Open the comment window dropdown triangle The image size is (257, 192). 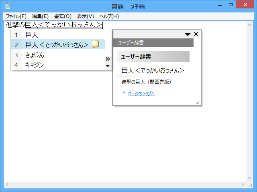(188, 34)
